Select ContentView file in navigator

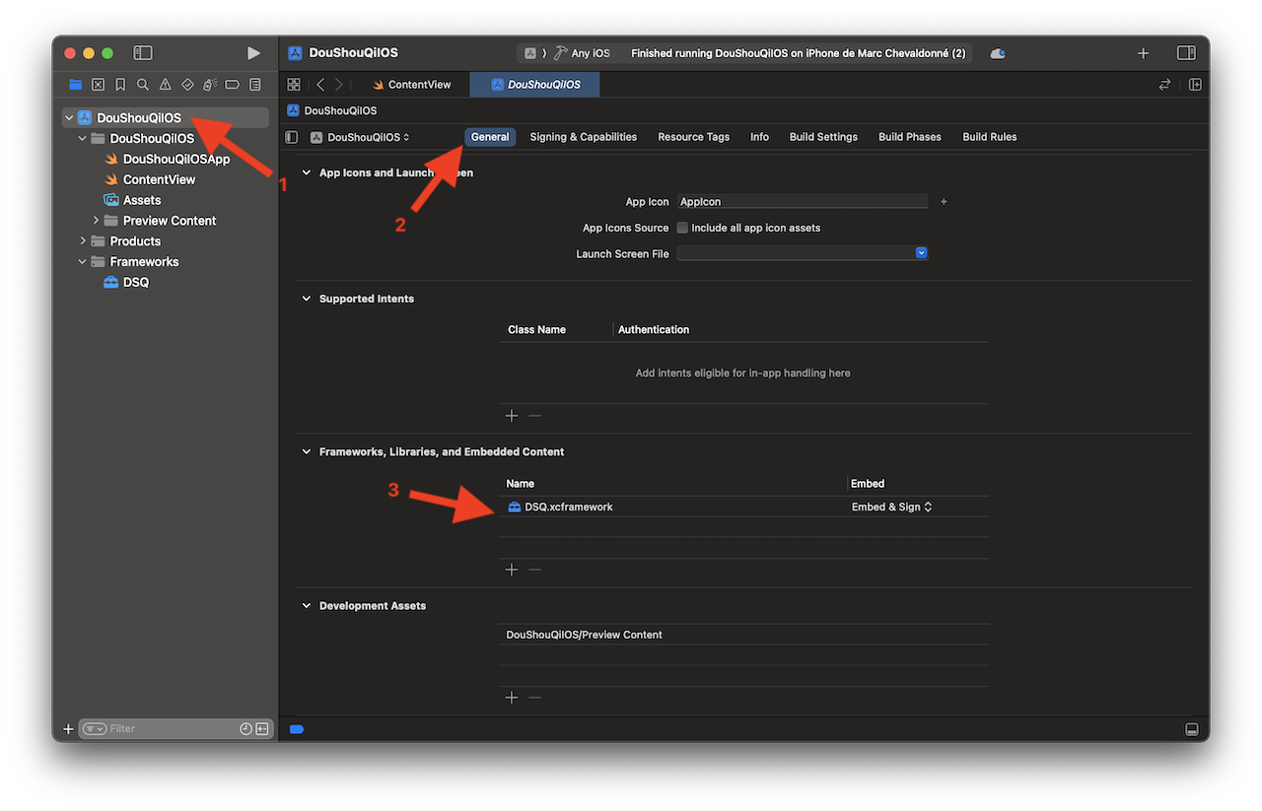click(x=160, y=180)
